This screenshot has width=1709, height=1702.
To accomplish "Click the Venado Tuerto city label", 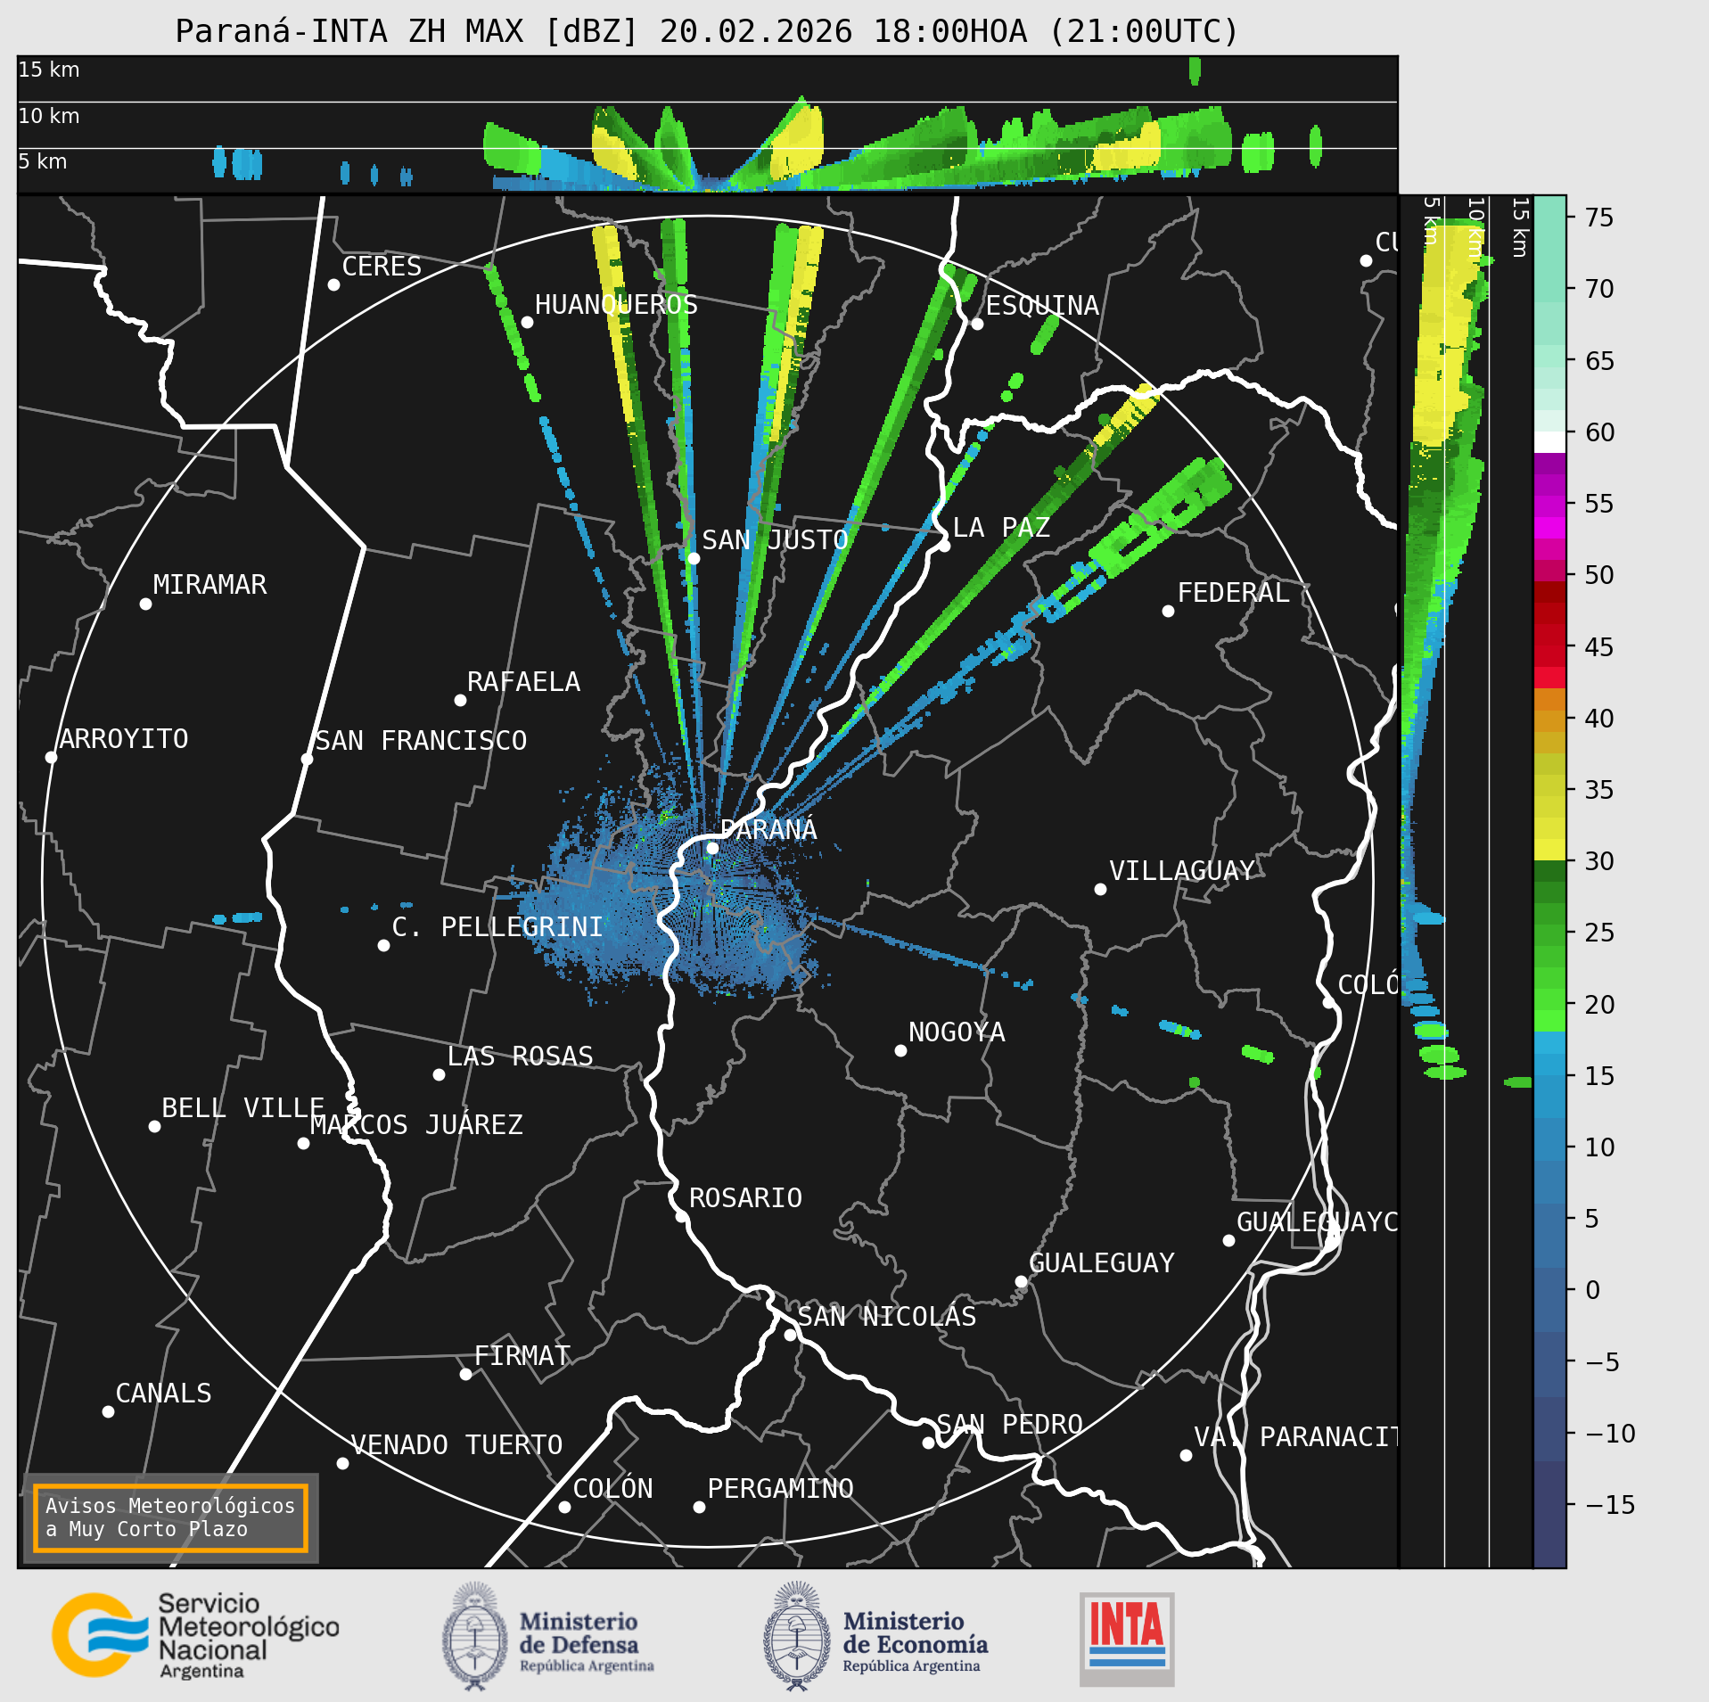I will (456, 1444).
